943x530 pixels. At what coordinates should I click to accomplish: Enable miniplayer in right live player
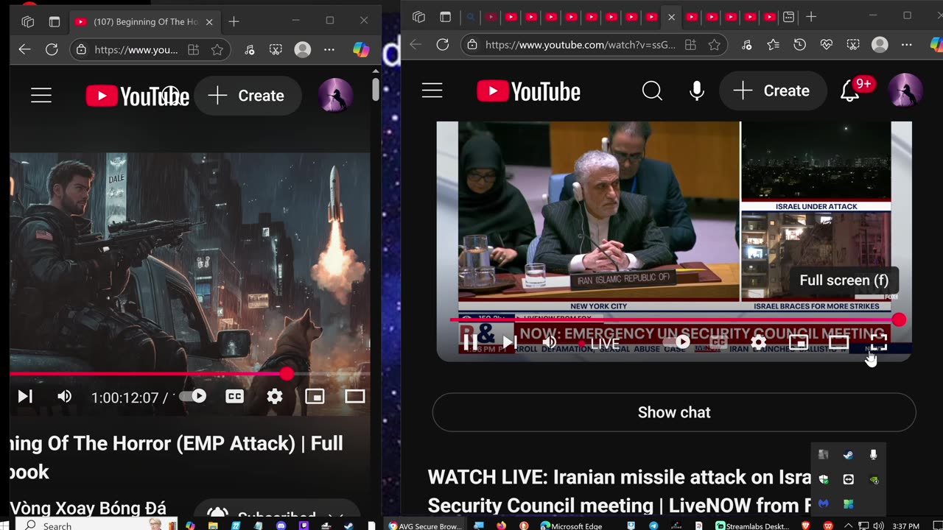click(799, 342)
